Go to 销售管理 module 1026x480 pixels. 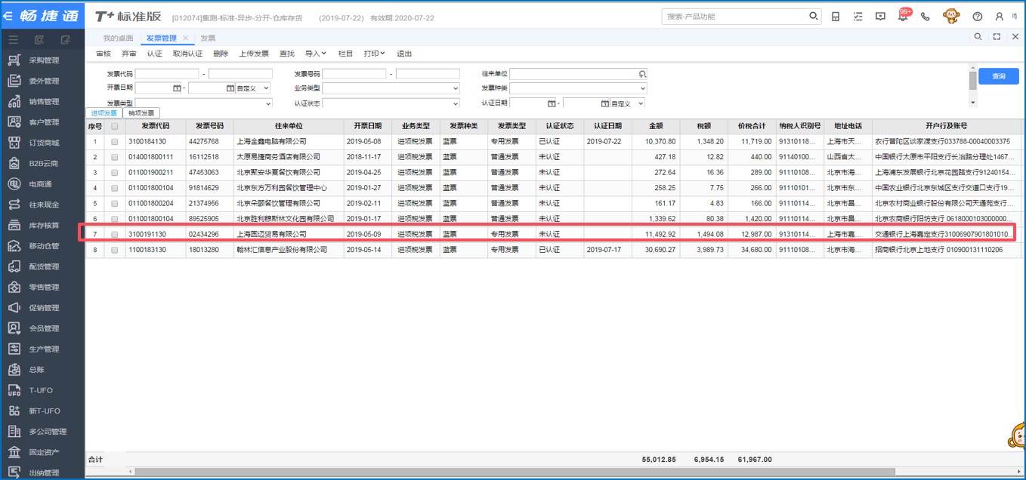[x=44, y=102]
